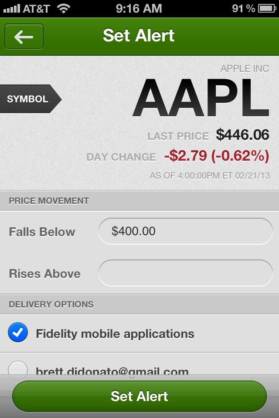279x418 pixels.
Task: Tap the last price $446.06
Action: coord(242,135)
